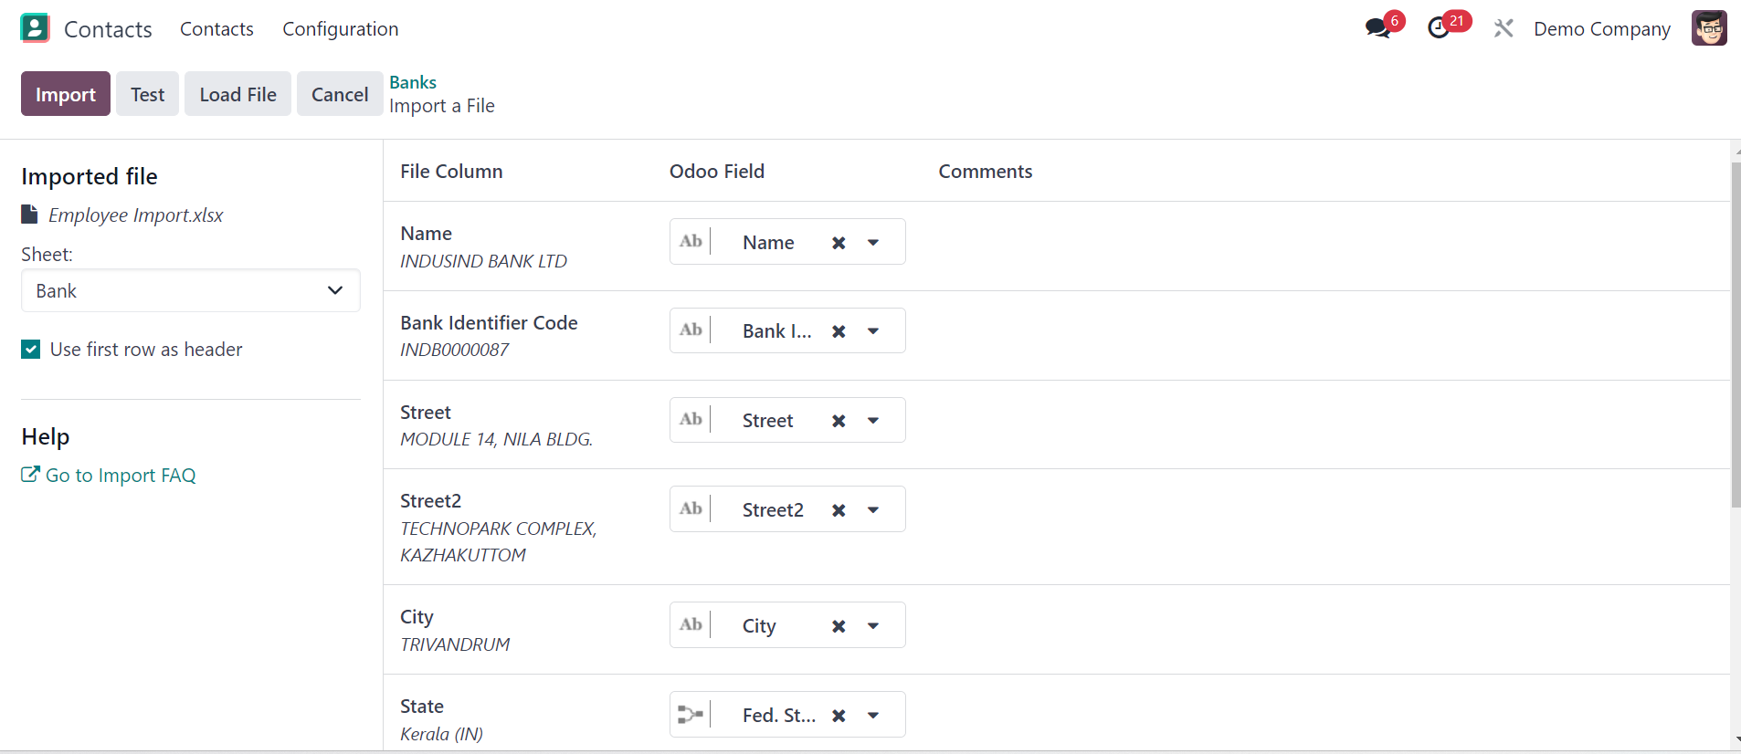Clear the Bank Identifier Code mapping

tap(839, 331)
